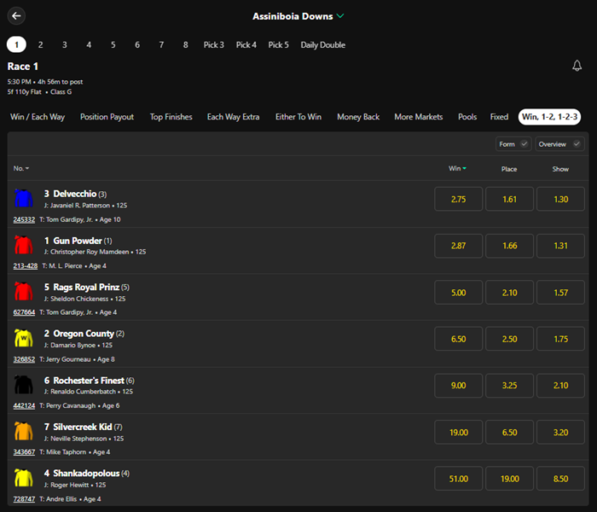Image resolution: width=597 pixels, height=512 pixels.
Task: Toggle the Form checkbox
Action: (513, 144)
